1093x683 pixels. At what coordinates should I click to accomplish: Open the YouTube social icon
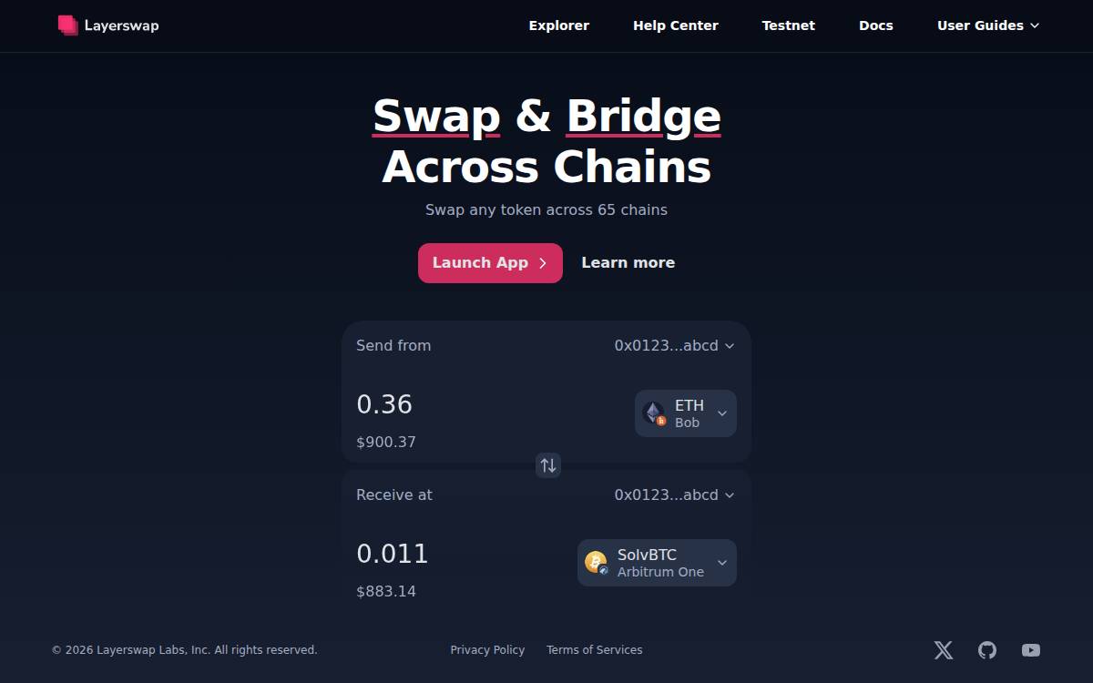[x=1031, y=650]
